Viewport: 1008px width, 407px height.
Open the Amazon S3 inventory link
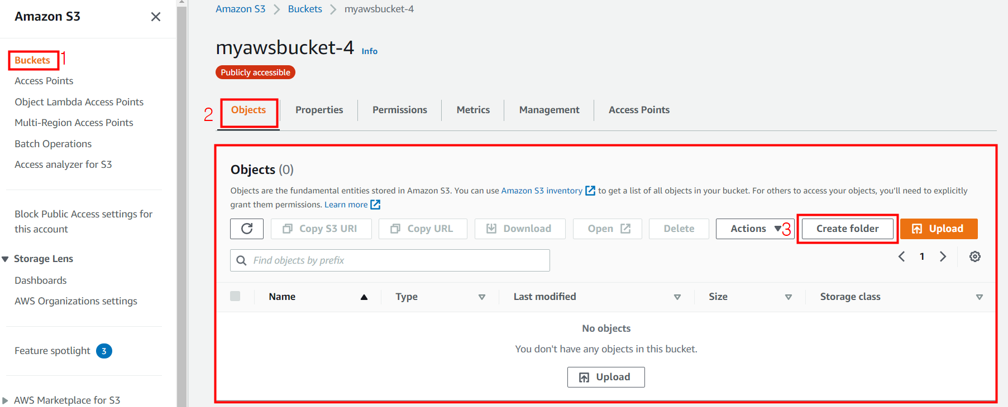click(542, 191)
